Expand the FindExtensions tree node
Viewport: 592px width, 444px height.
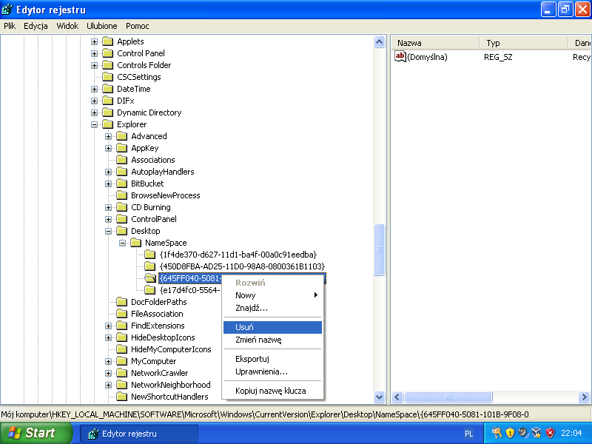pos(108,326)
